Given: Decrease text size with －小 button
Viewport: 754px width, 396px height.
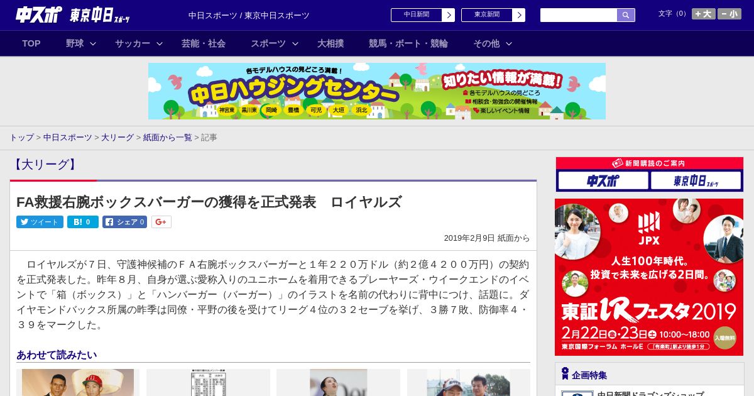Looking at the screenshot, I should (729, 14).
